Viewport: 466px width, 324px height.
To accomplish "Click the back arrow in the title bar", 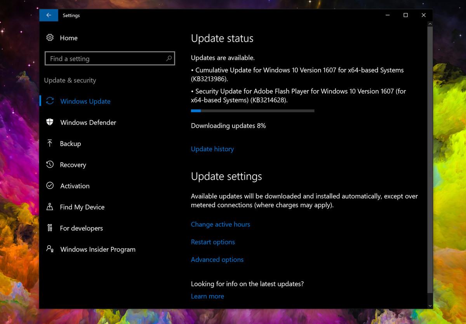I will (49, 15).
